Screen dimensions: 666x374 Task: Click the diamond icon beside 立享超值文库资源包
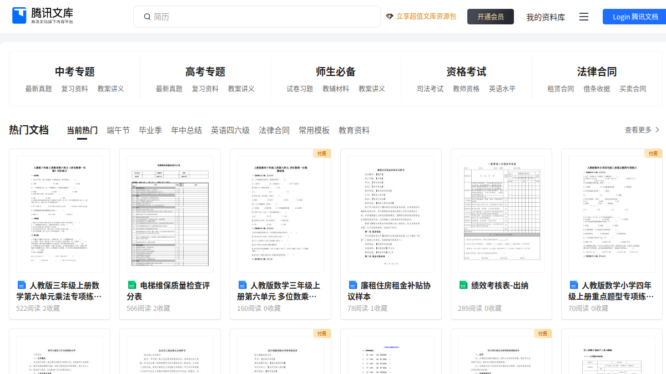390,17
